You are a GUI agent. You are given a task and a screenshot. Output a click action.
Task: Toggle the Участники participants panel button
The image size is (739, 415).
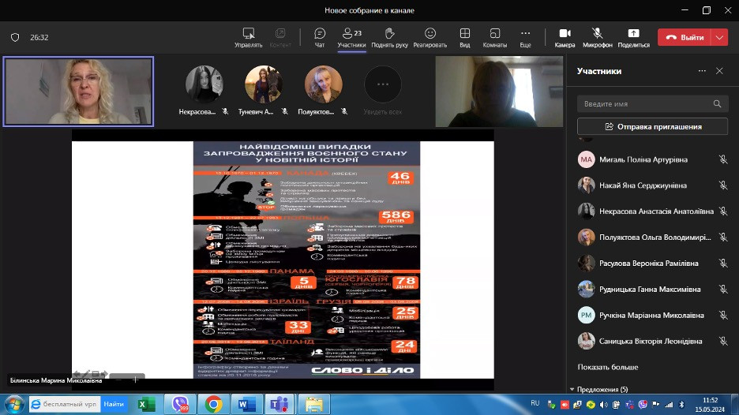click(351, 37)
